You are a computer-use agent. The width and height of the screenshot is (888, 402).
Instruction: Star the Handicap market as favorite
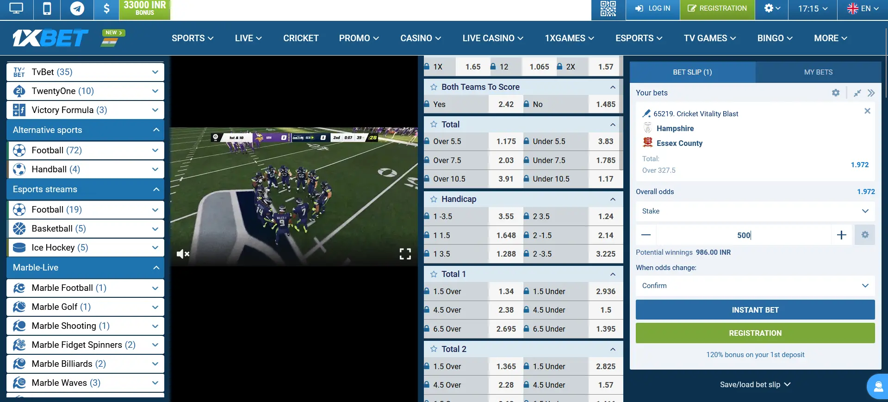click(434, 199)
